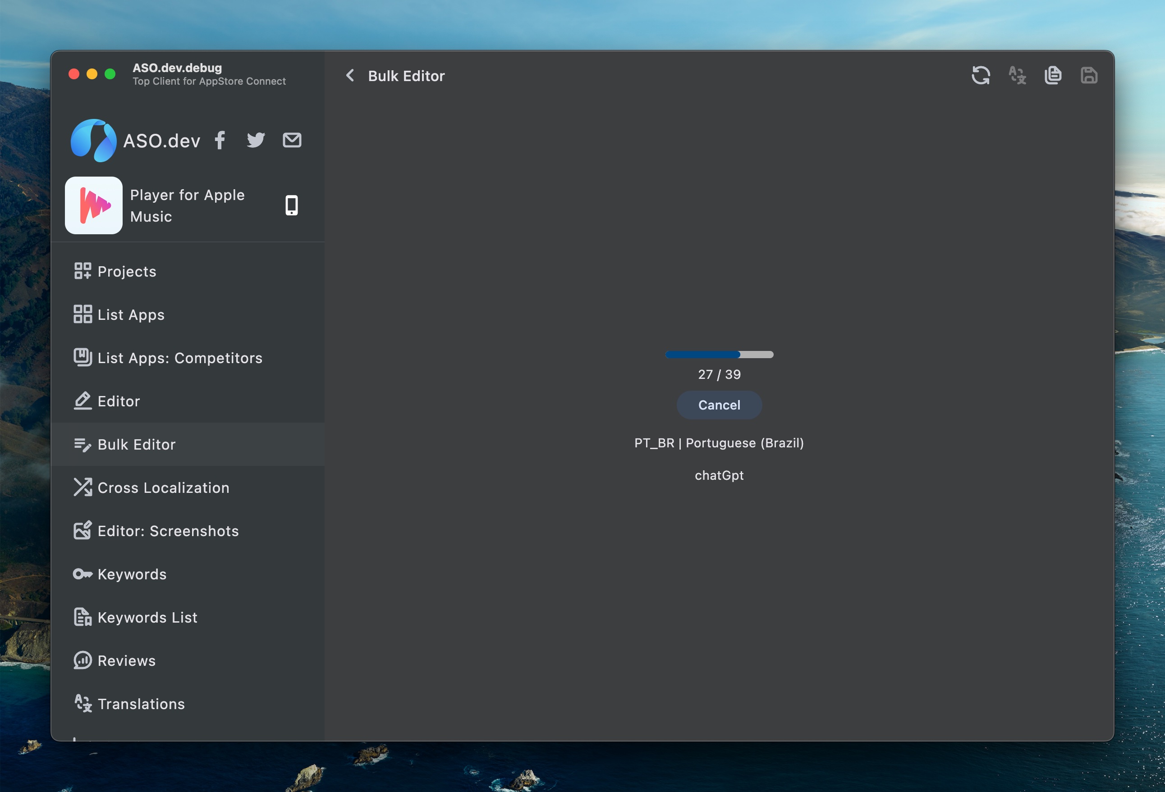Select Projects in the sidebar
The height and width of the screenshot is (792, 1165).
point(126,271)
